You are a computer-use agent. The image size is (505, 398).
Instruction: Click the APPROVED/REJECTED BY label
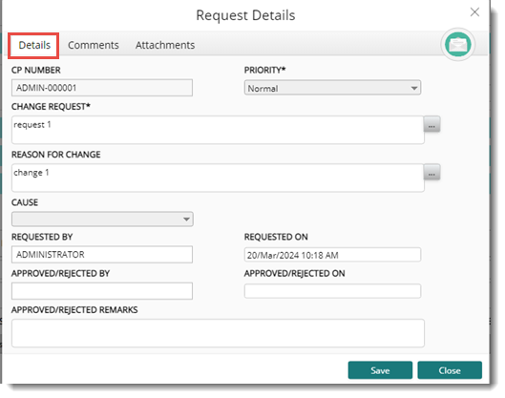pyautogui.click(x=60, y=273)
